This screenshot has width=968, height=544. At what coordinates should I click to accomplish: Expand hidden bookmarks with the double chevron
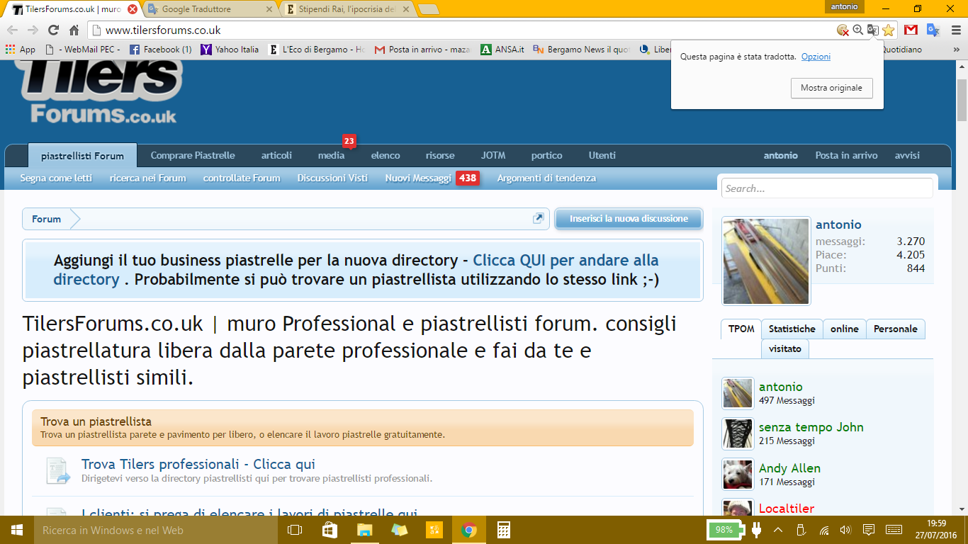coord(957,50)
